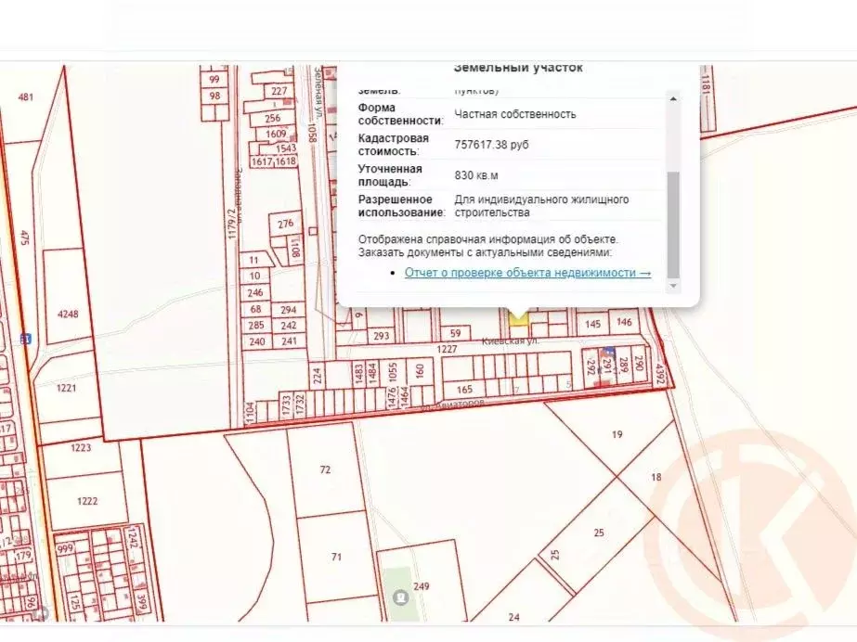Image resolution: width=857 pixels, height=642 pixels.
Task: Select parcel 1483 on the map
Action: 359,373
